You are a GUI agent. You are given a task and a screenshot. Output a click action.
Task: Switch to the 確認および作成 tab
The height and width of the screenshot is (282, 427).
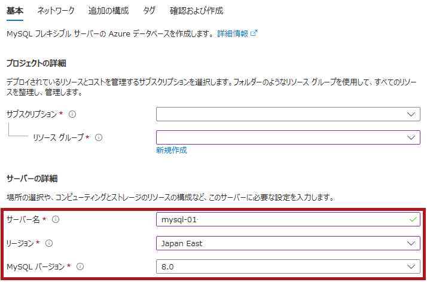(196, 11)
